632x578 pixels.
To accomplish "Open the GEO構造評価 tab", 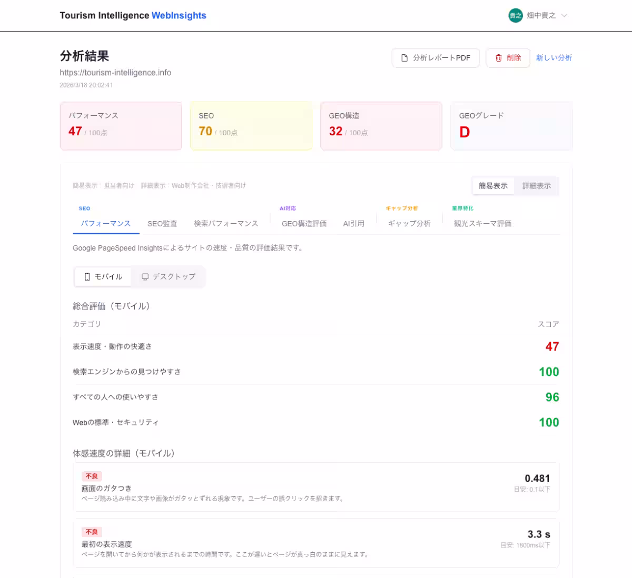I will click(x=304, y=223).
